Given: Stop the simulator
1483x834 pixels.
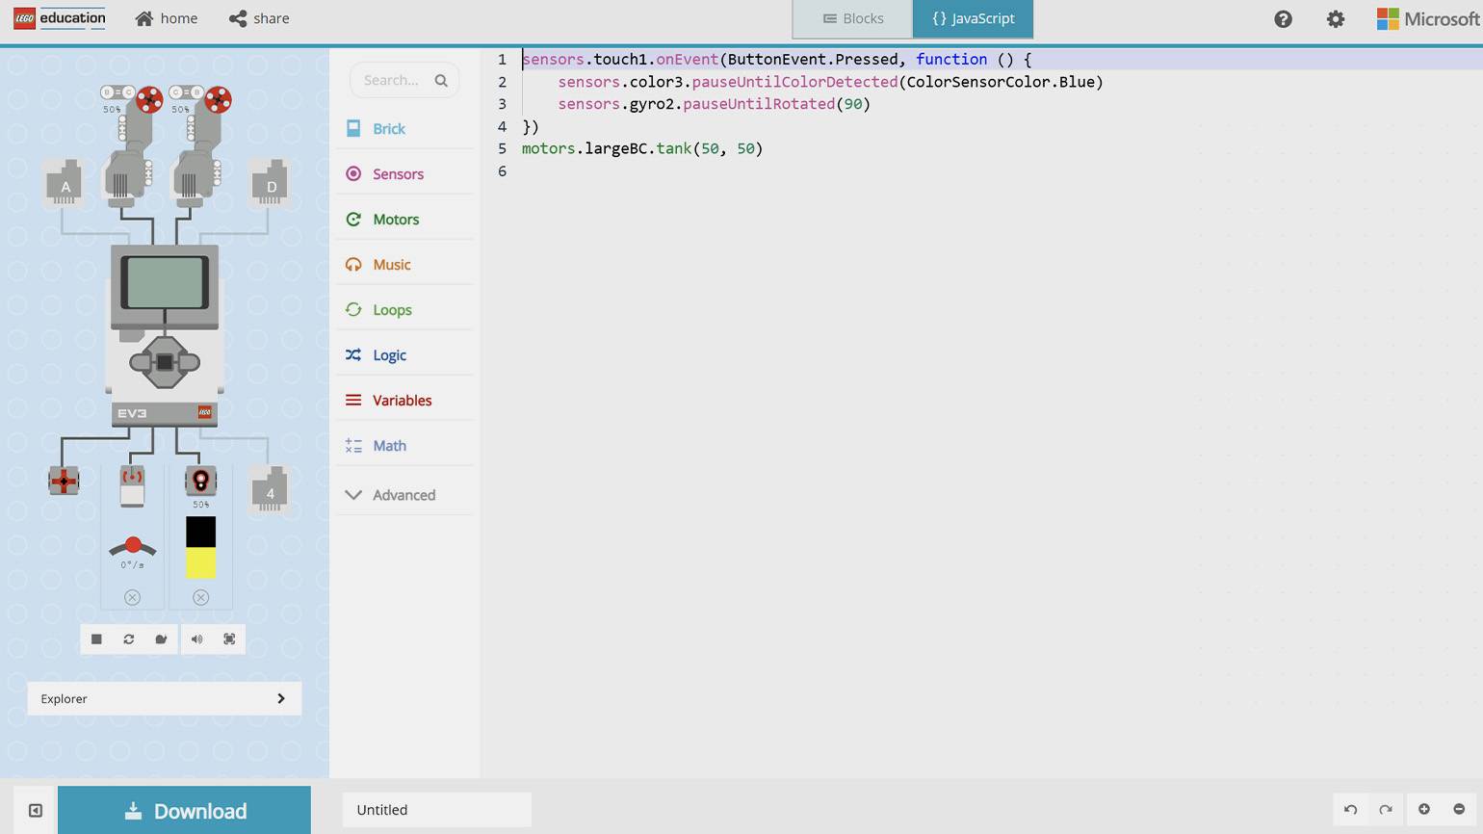Looking at the screenshot, I should coord(96,639).
